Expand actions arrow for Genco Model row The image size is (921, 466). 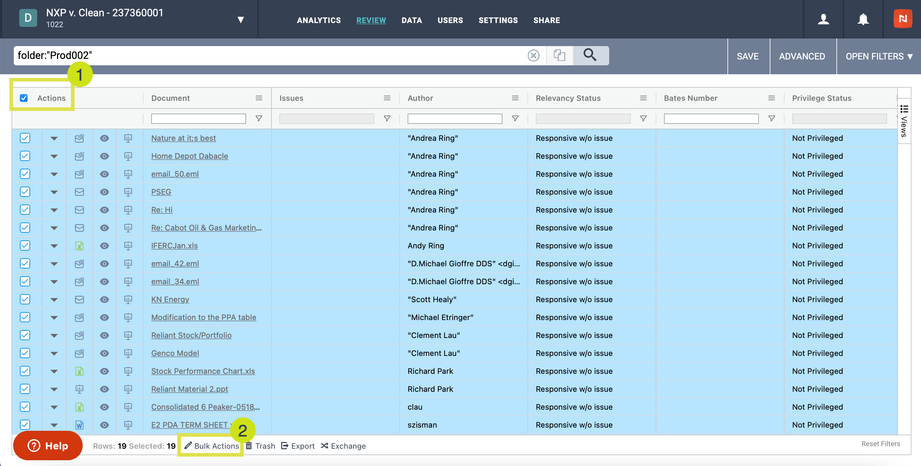[x=54, y=354]
